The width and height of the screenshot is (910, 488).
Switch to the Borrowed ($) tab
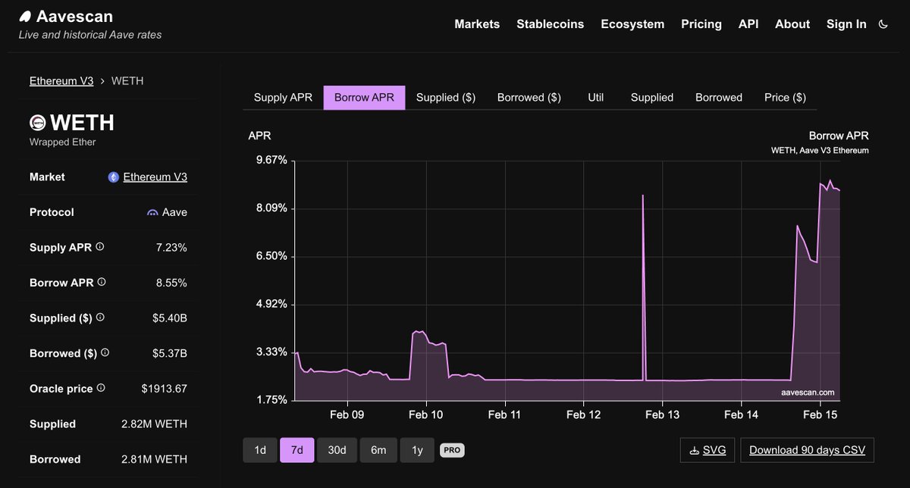pos(529,98)
